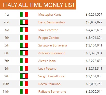Screen dimensions: 106x95
Task: Visit Filippo Candio's profile
Action: 49,38
